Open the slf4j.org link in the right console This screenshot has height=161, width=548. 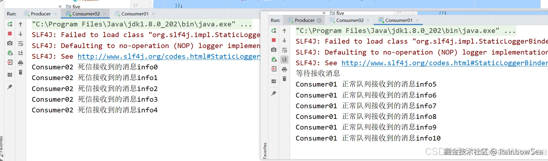tap(445, 63)
